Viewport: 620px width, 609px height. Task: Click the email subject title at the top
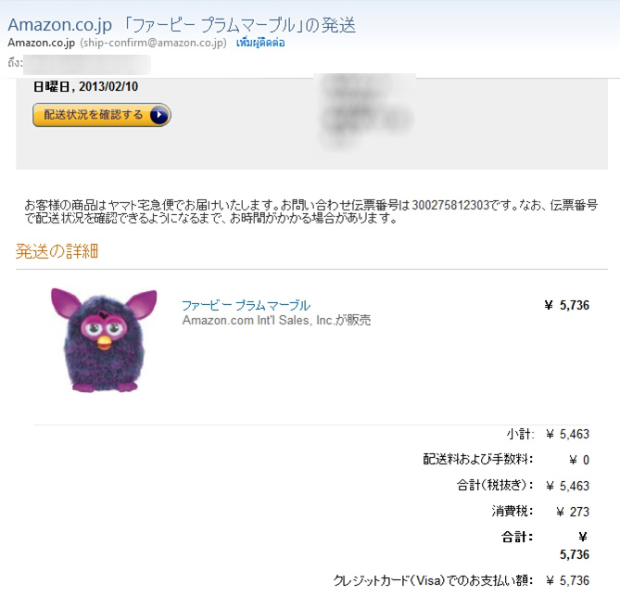click(x=182, y=25)
